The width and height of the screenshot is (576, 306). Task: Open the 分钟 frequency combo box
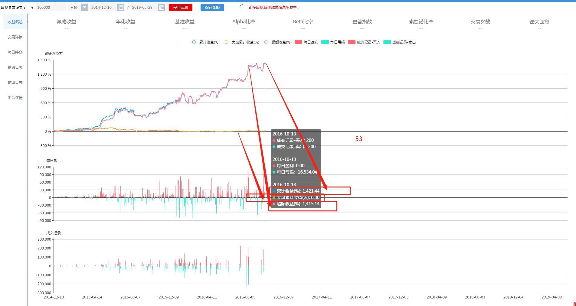(x=74, y=8)
